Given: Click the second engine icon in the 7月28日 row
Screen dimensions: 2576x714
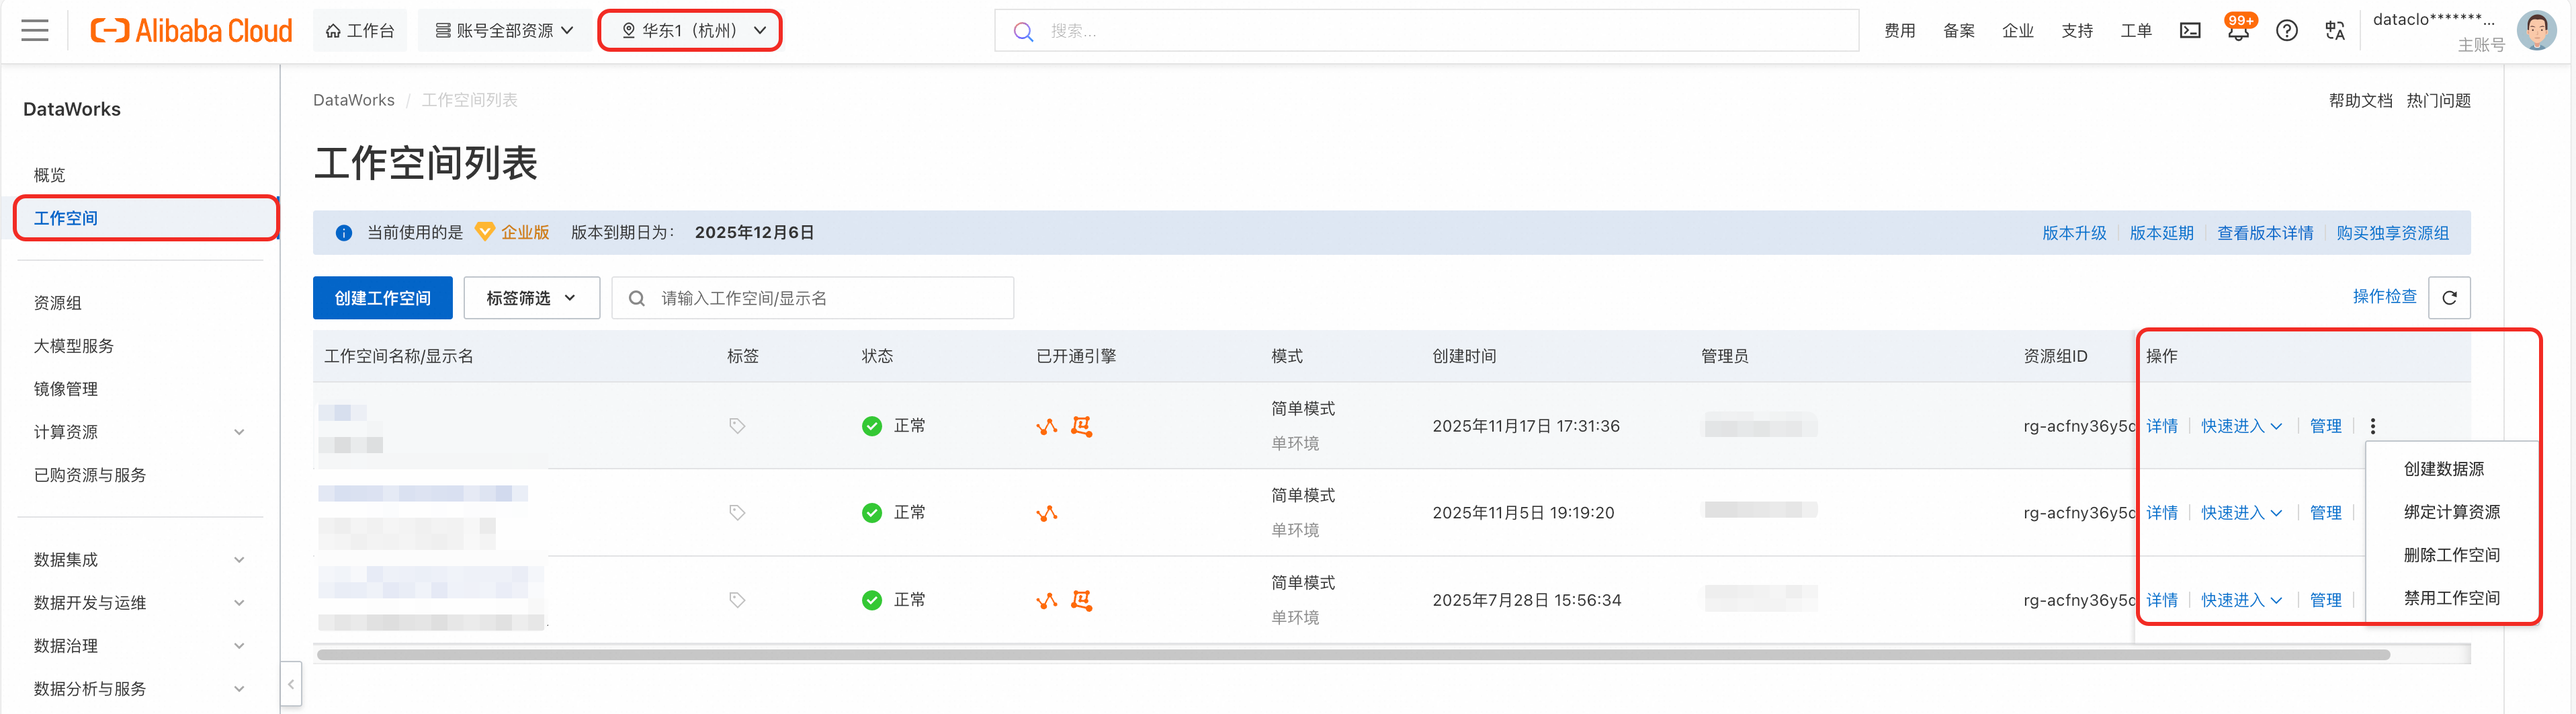Looking at the screenshot, I should [1081, 600].
